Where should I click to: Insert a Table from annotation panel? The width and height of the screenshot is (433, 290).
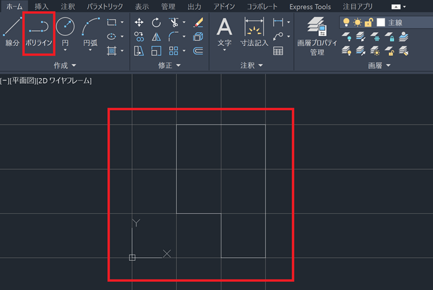pos(278,51)
